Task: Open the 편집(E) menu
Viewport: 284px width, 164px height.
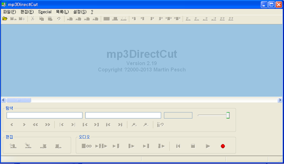Action: pos(27,12)
